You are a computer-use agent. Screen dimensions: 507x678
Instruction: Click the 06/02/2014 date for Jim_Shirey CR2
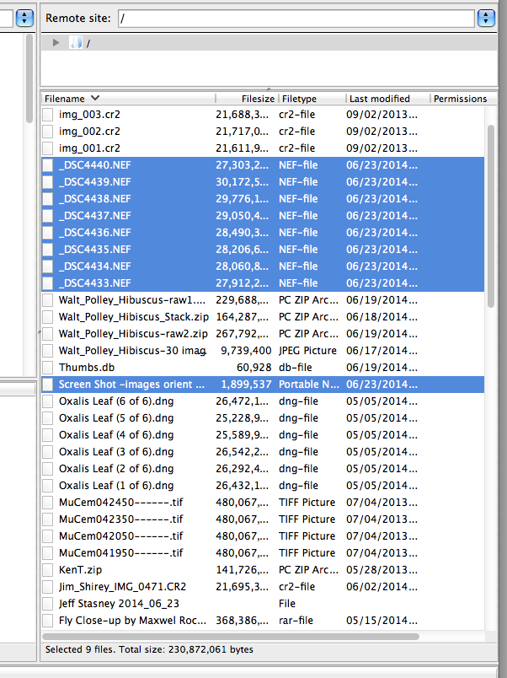(382, 587)
